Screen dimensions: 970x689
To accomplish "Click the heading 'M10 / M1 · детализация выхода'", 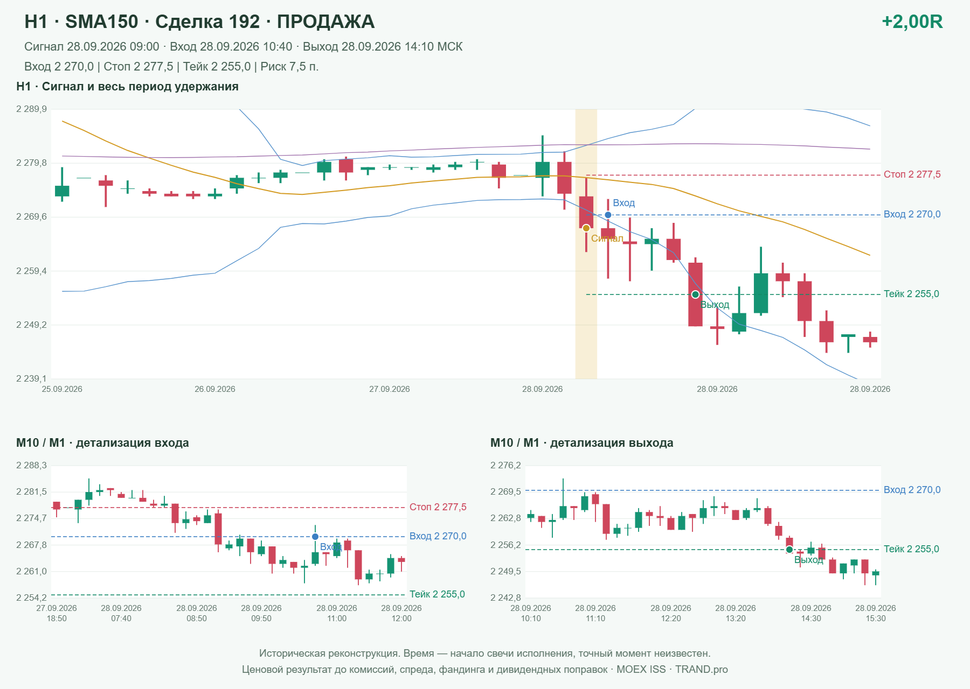I will [582, 443].
